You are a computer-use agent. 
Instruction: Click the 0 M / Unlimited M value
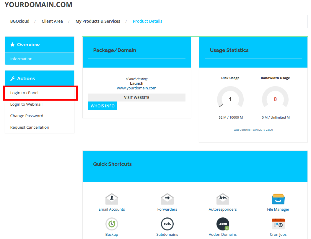(x=276, y=117)
